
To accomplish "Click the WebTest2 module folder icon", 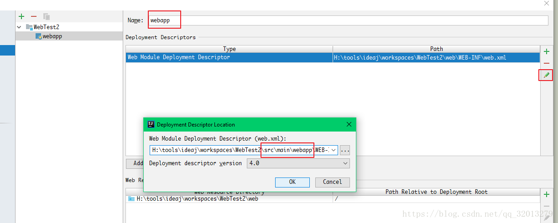I will 29,27.
